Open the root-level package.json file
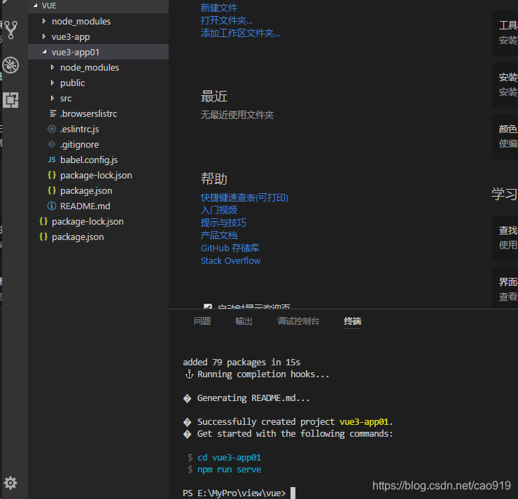 (98, 237)
